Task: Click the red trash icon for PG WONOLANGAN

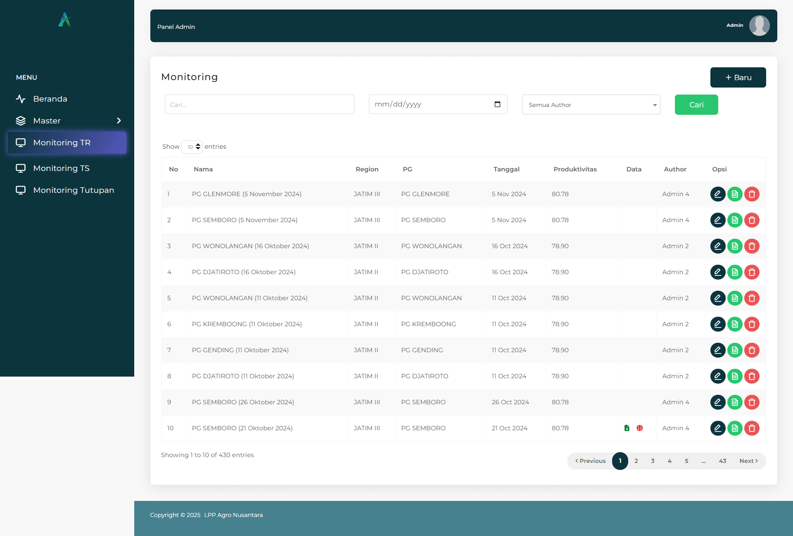Action: point(752,246)
